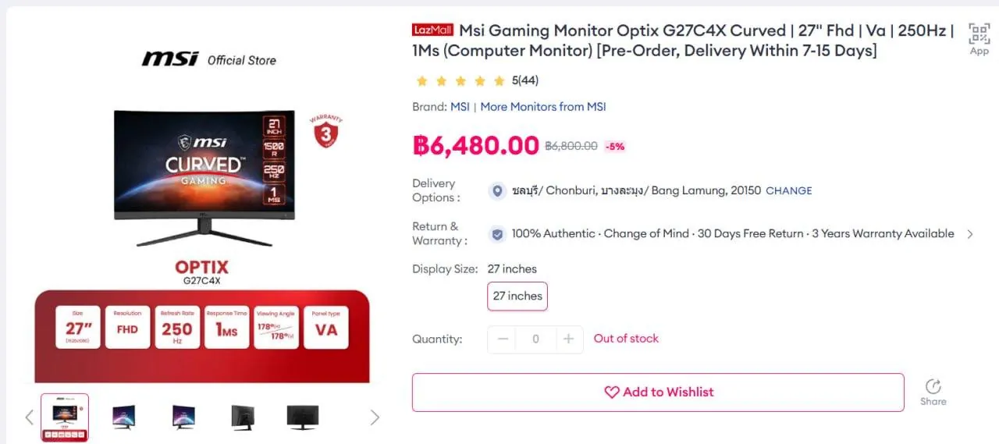Expand Return & Warranty details chevron
This screenshot has height=444, width=999.
[x=970, y=234]
